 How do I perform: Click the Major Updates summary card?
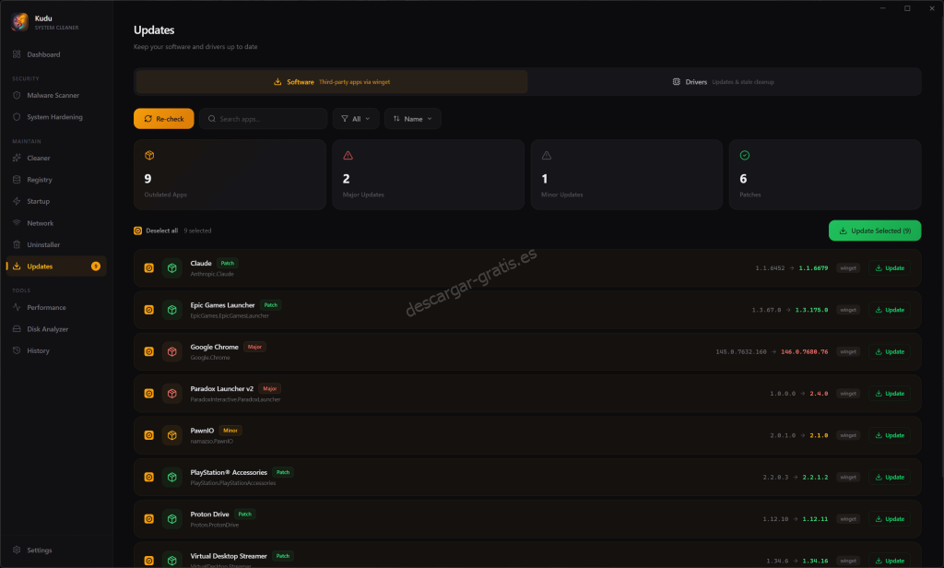(428, 174)
